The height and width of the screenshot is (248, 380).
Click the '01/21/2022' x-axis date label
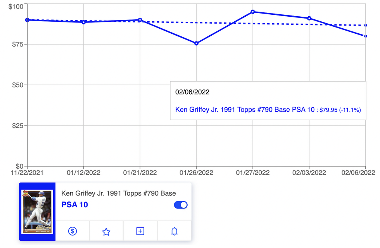click(x=140, y=173)
